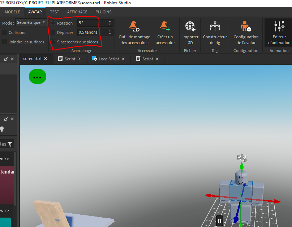Enable S'accrocher aux pièces checkbox
Viewport: 292px width, 227px height.
[x=53, y=42]
